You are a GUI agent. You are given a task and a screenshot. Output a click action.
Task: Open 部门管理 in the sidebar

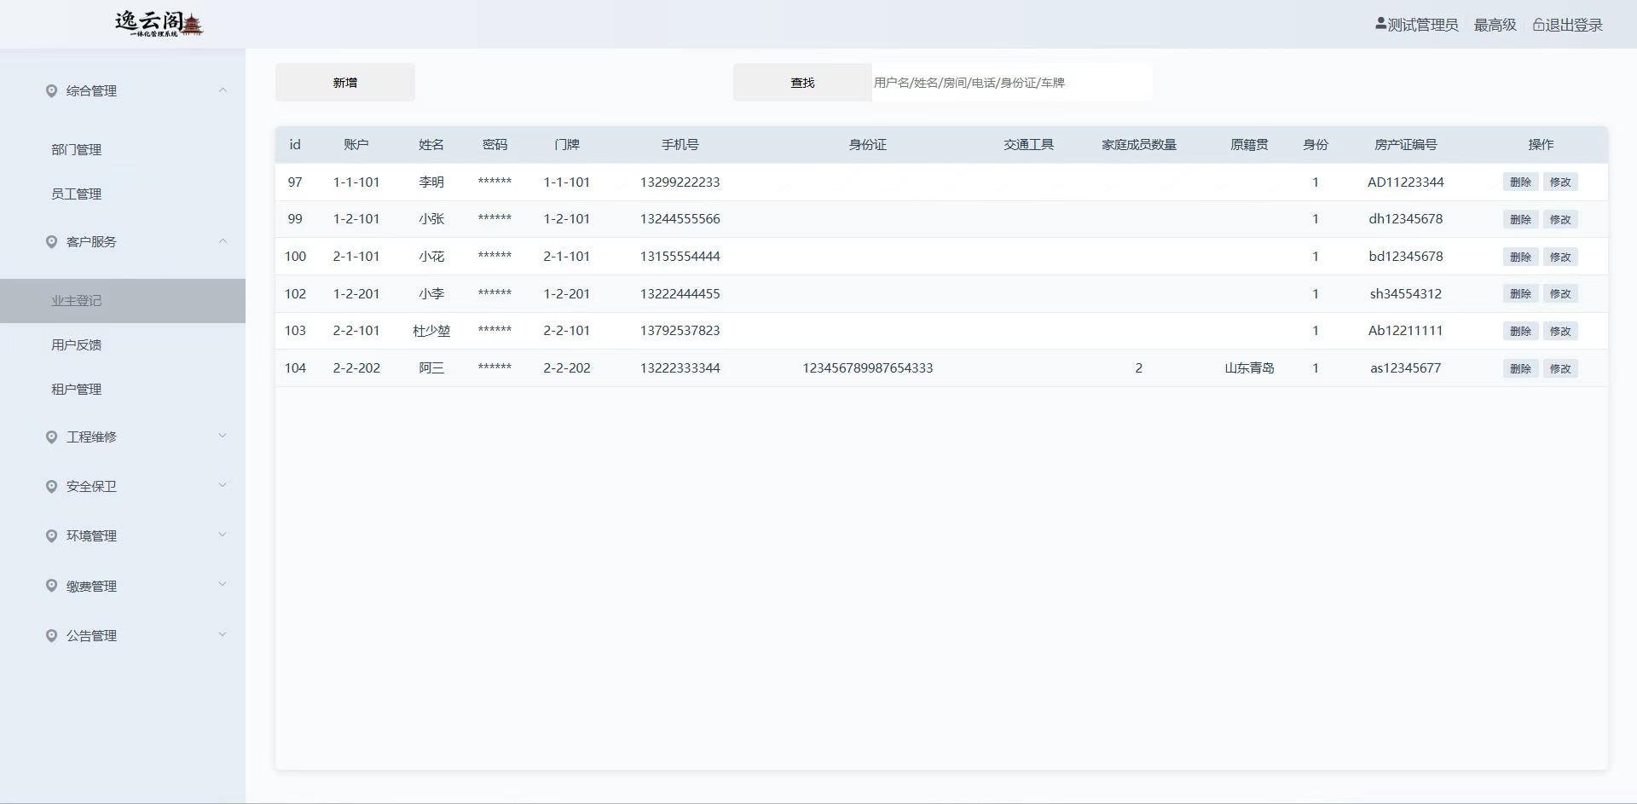[x=77, y=150]
